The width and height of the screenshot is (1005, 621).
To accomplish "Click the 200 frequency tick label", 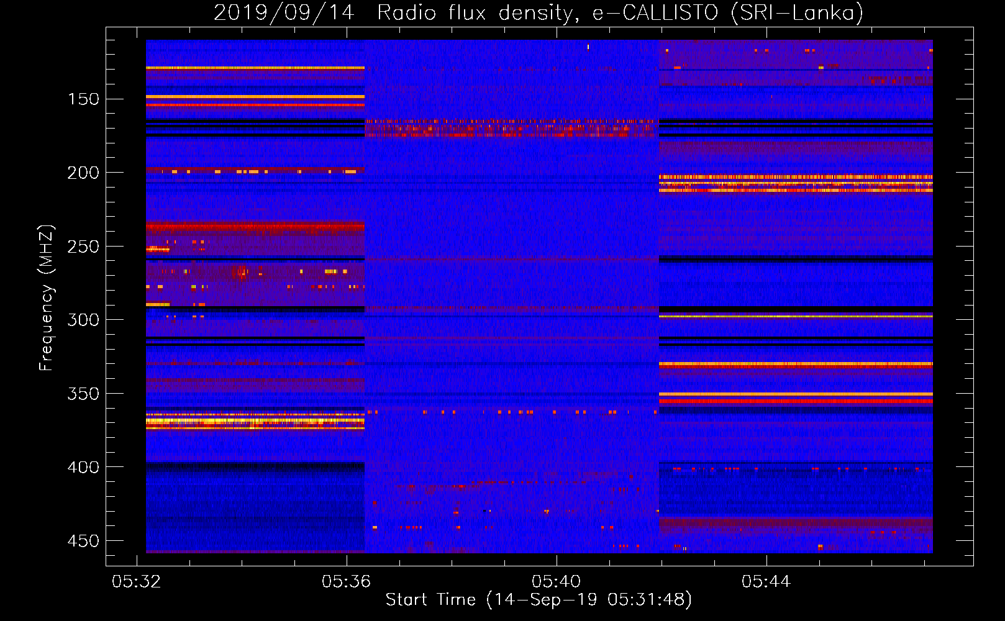I will click(x=83, y=173).
